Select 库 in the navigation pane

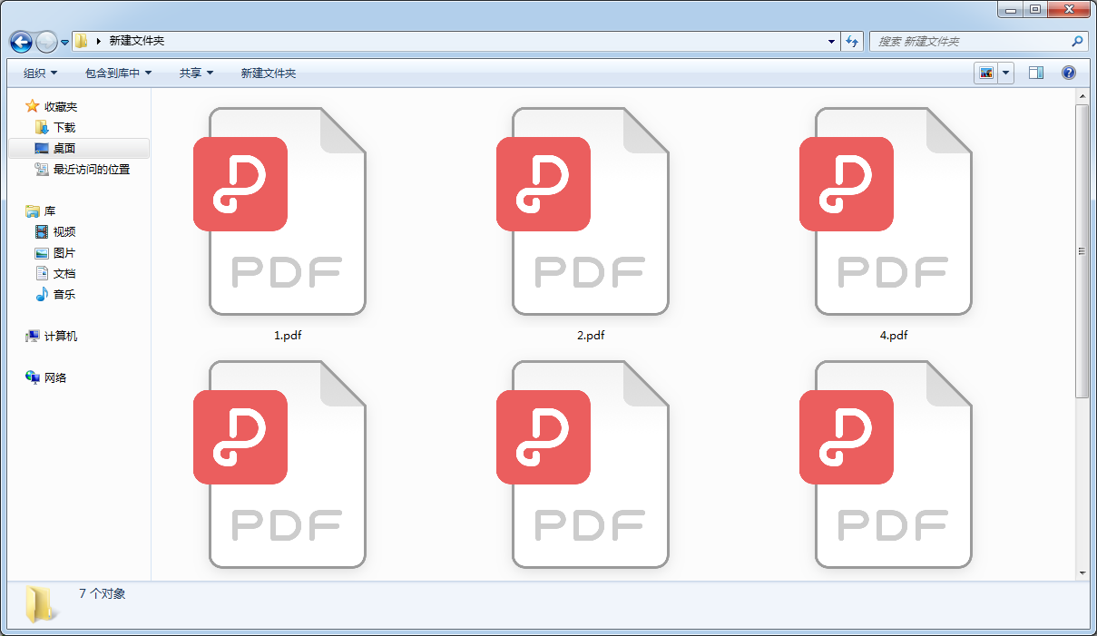coord(50,211)
